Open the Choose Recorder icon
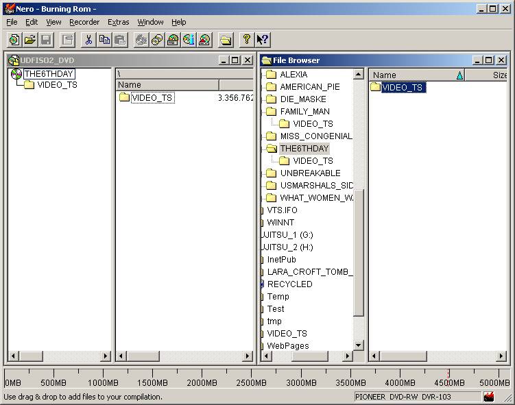Image resolution: width=515 pixels, height=405 pixels. 173,40
